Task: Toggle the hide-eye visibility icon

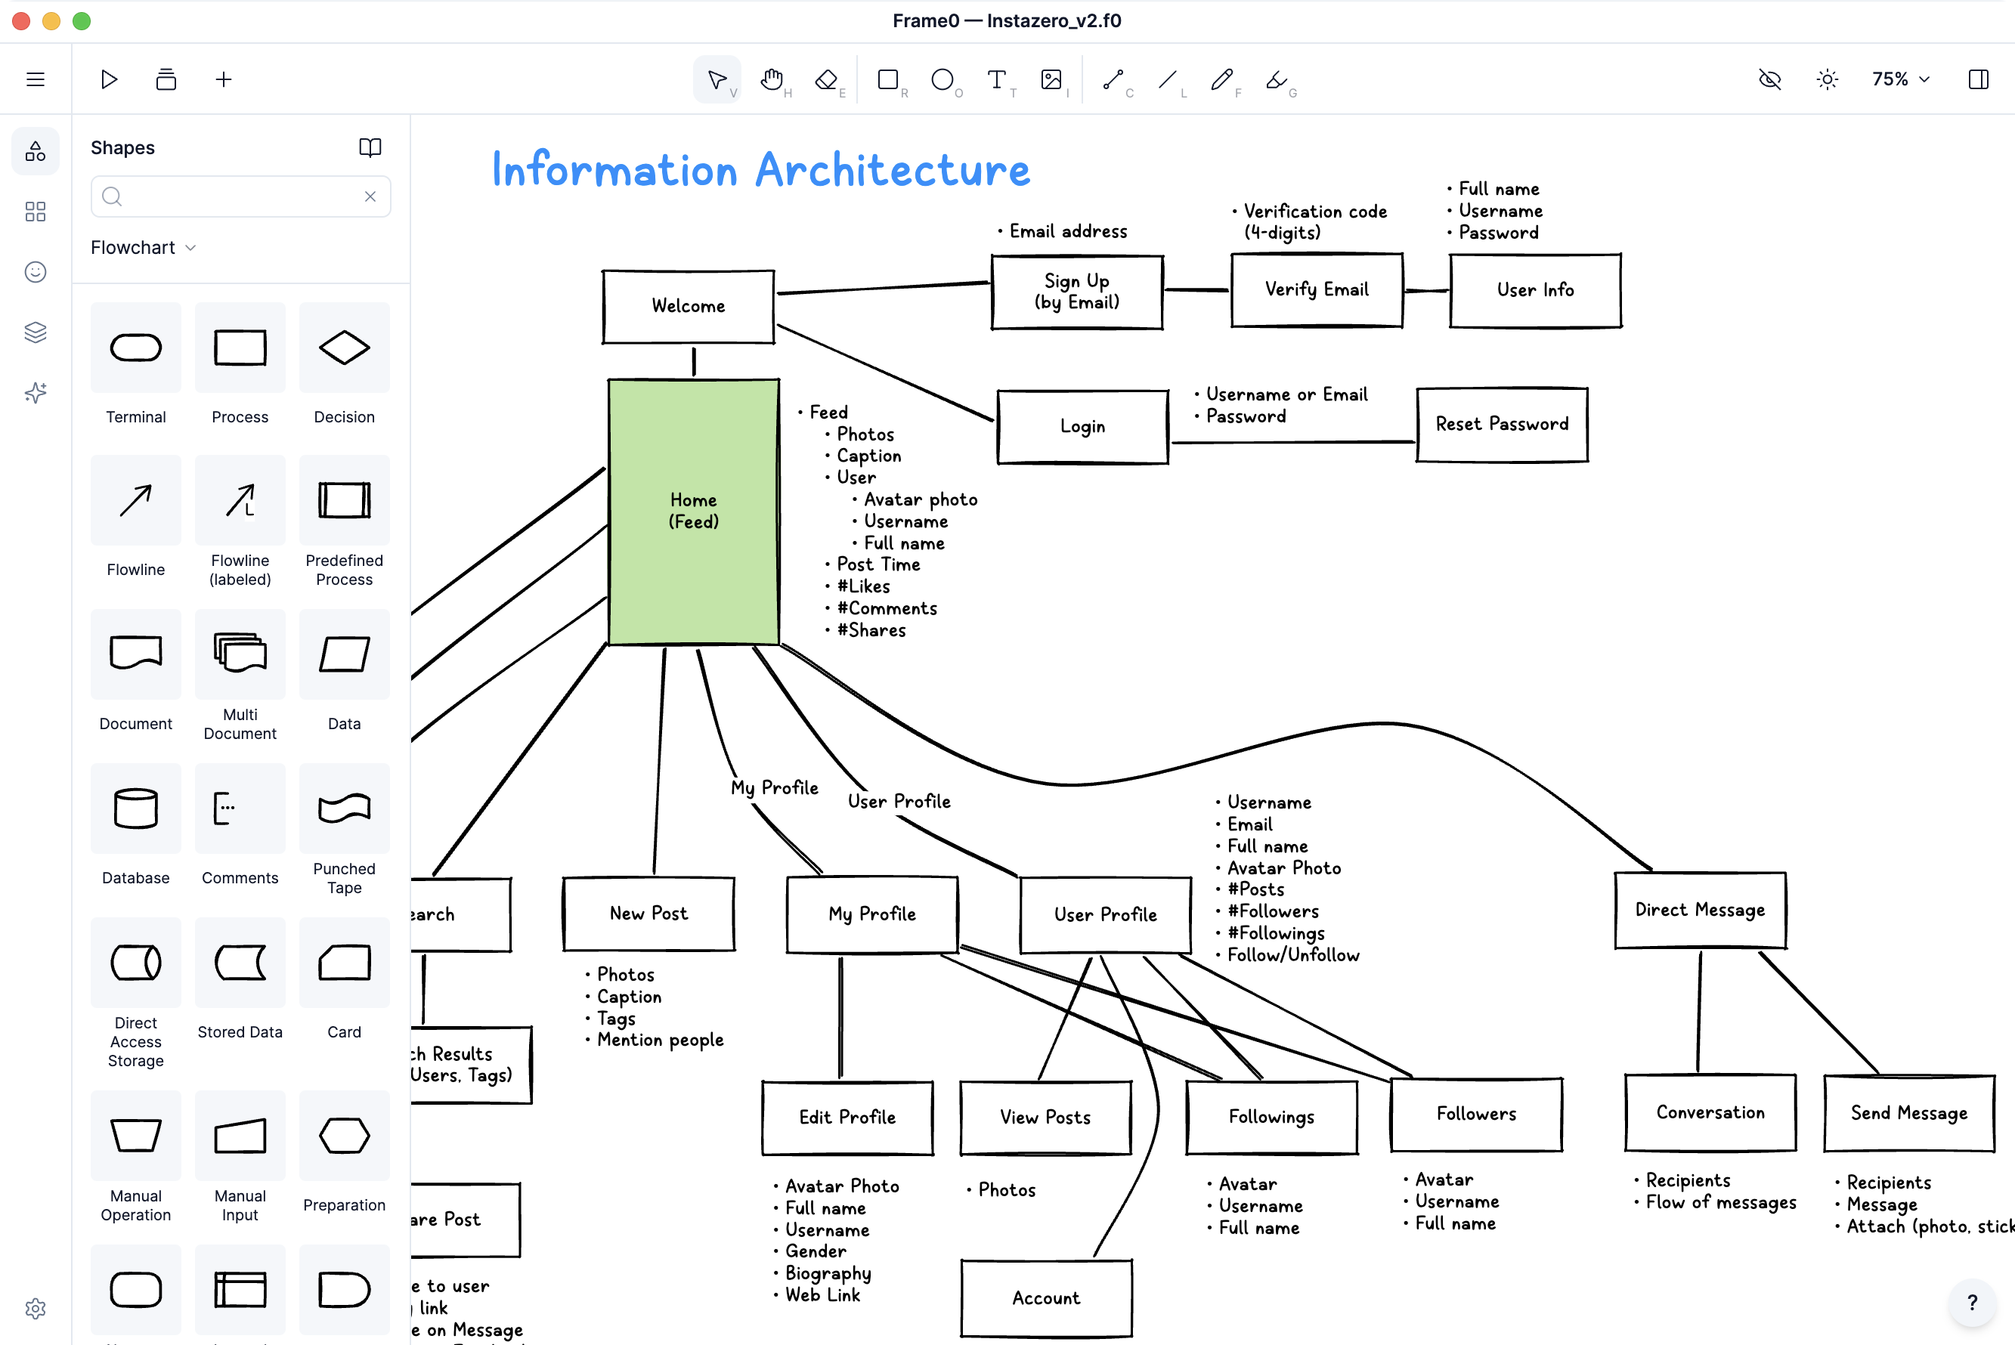Action: click(1769, 80)
